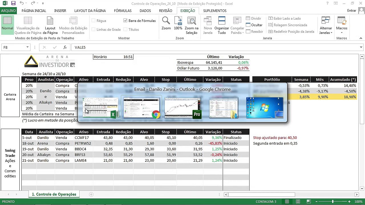Viewport: 365px width, 205px height.
Task: Switch to Normal workbook view
Action: click(x=7, y=25)
